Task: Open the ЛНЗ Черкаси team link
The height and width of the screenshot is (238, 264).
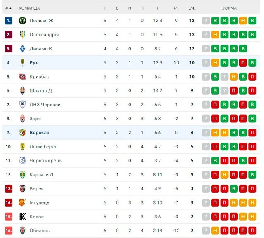Action: tap(45, 105)
